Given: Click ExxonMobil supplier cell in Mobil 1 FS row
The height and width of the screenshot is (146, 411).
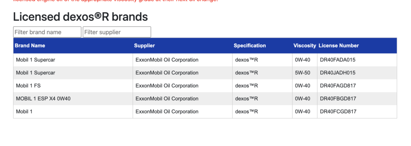Looking at the screenshot, I should 182,86.
